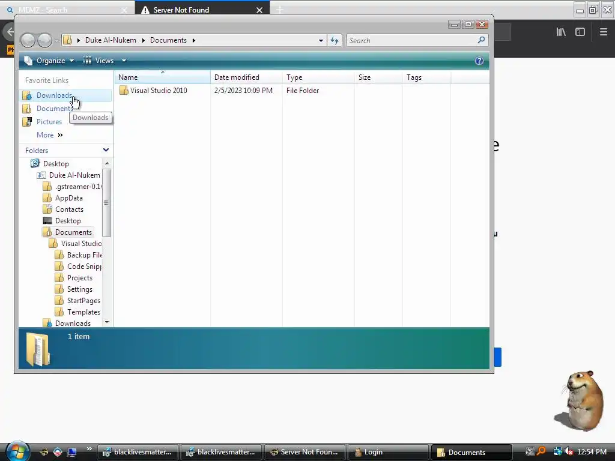The width and height of the screenshot is (615, 461).
Task: Sort by the Type column header
Action: pos(318,77)
